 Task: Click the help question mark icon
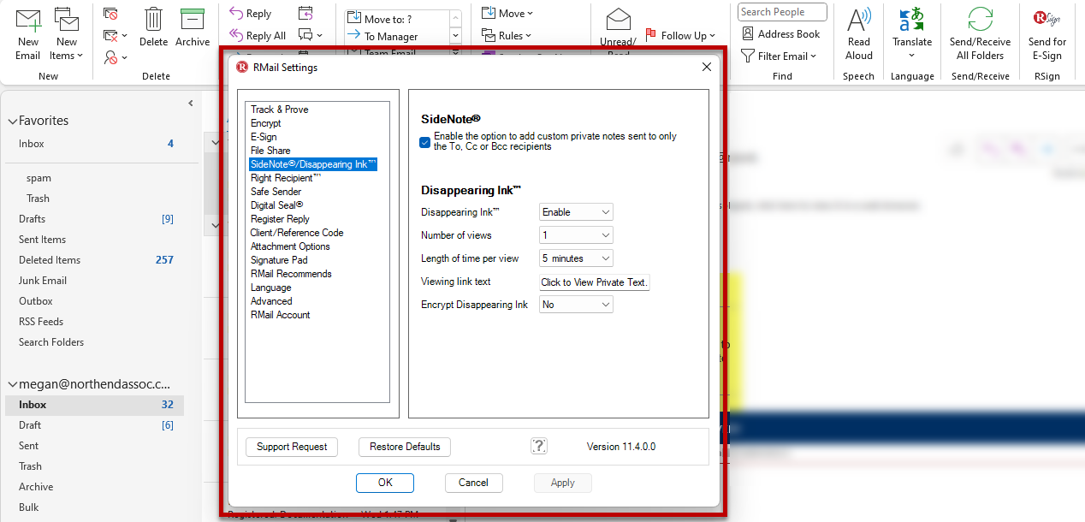(x=538, y=446)
